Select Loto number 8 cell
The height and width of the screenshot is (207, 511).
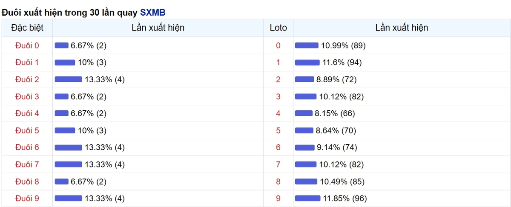pos(278,181)
